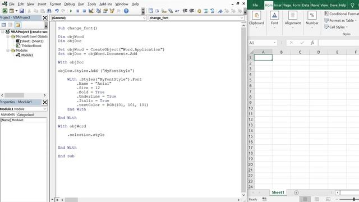Switch to the Categorized properties tab
Image resolution: width=359 pixels, height=202 pixels.
25,114
